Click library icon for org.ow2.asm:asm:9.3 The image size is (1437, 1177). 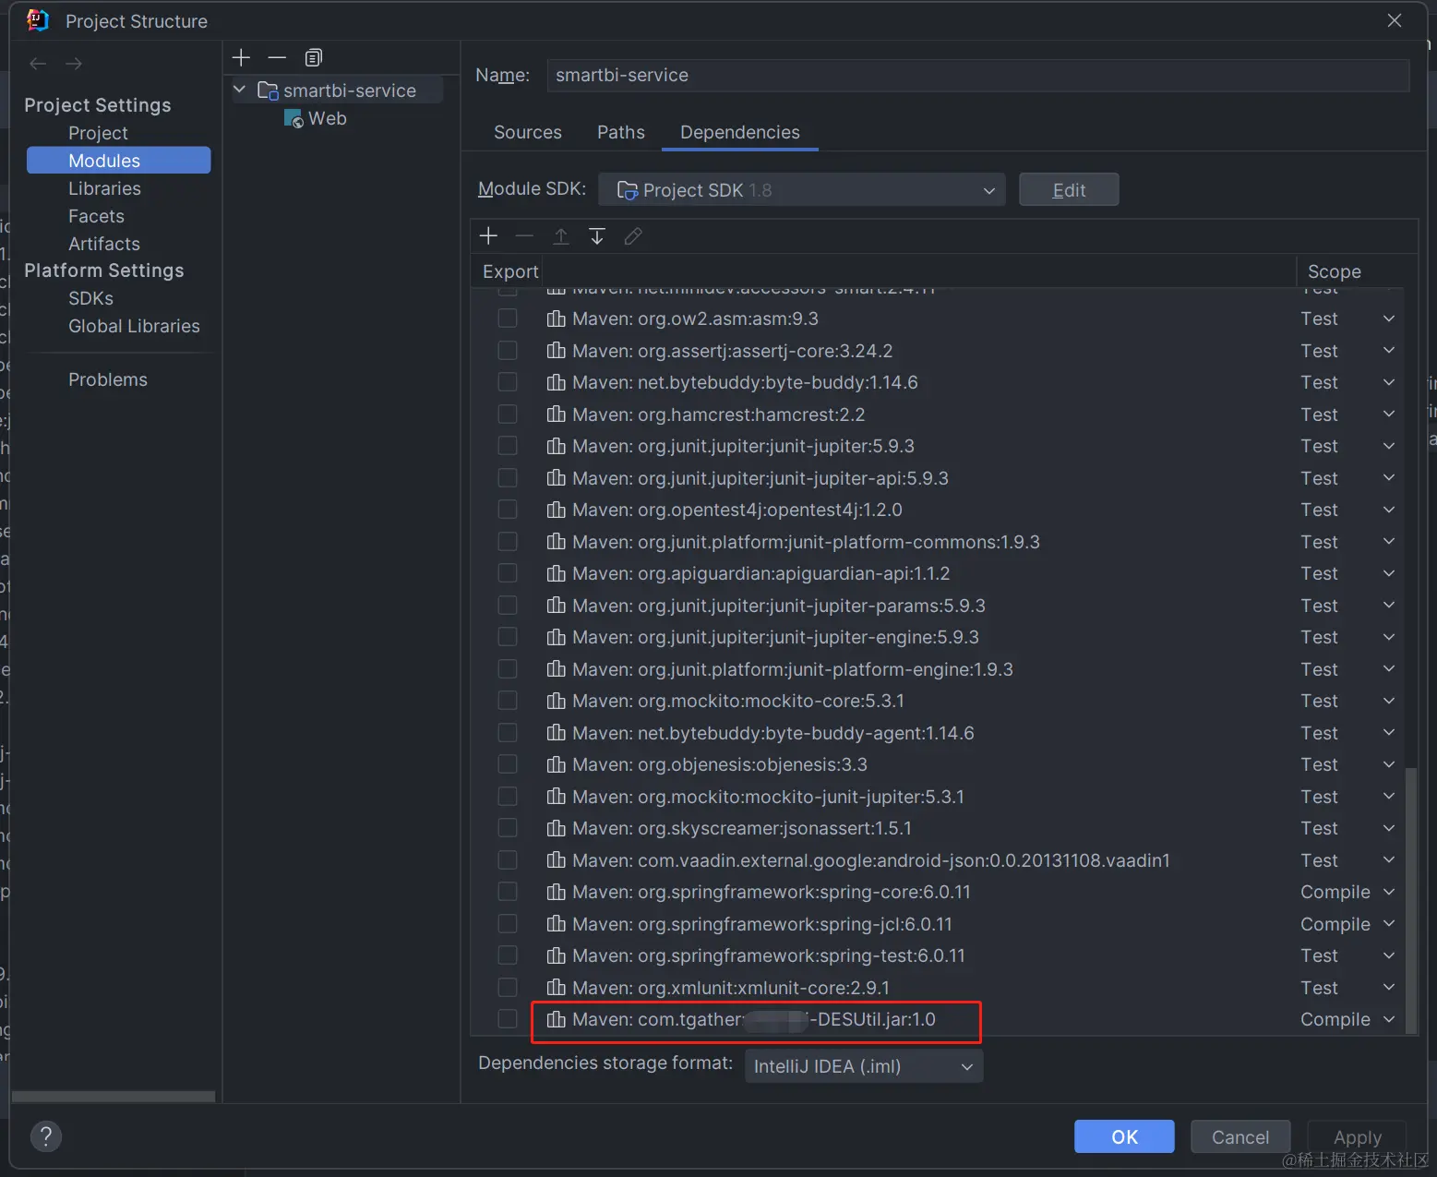coord(556,318)
